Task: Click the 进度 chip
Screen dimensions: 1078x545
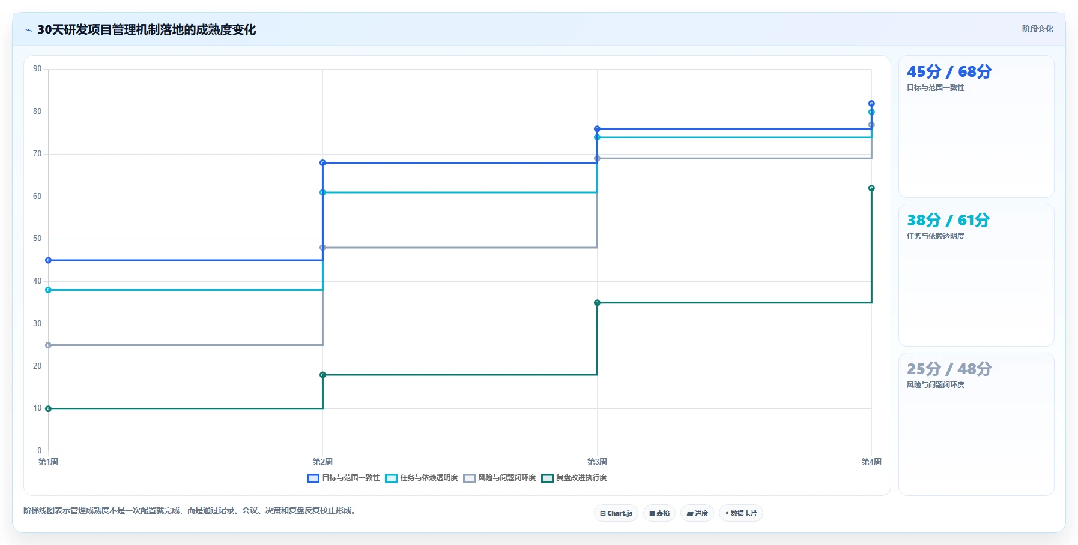Action: pos(697,513)
